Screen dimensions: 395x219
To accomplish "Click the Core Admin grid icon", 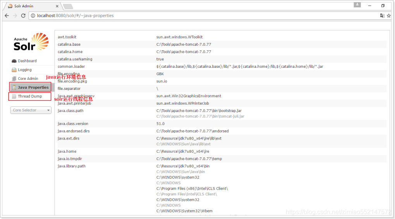I will tap(14, 79).
